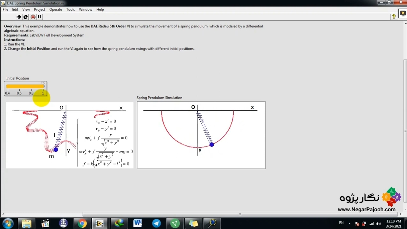The height and width of the screenshot is (229, 407).
Task: Open the File menu
Action: tap(5, 10)
